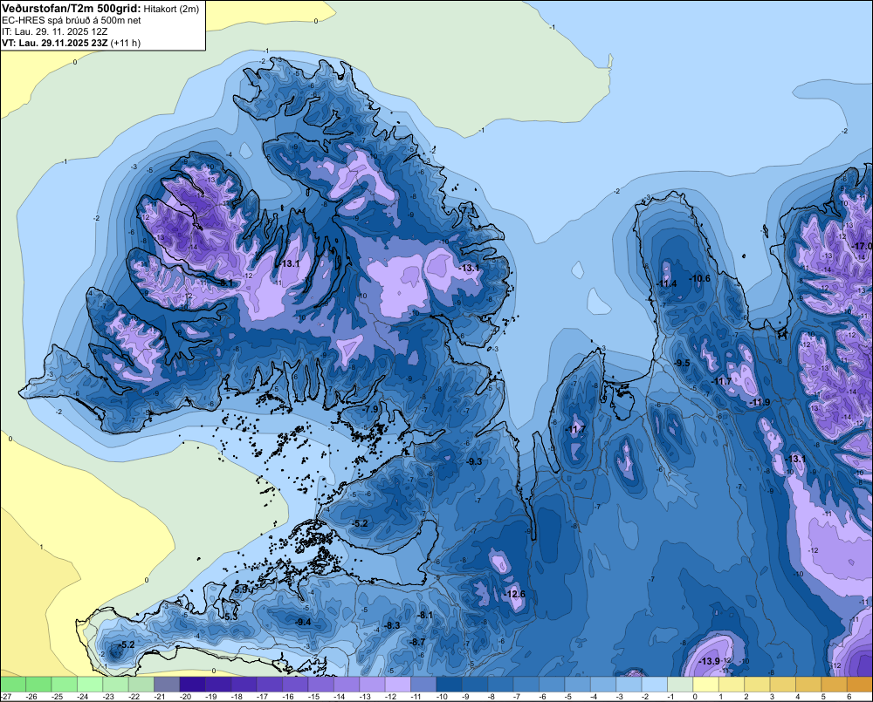
Task: Click the '-11.4' temperature value
Action: pos(666,283)
